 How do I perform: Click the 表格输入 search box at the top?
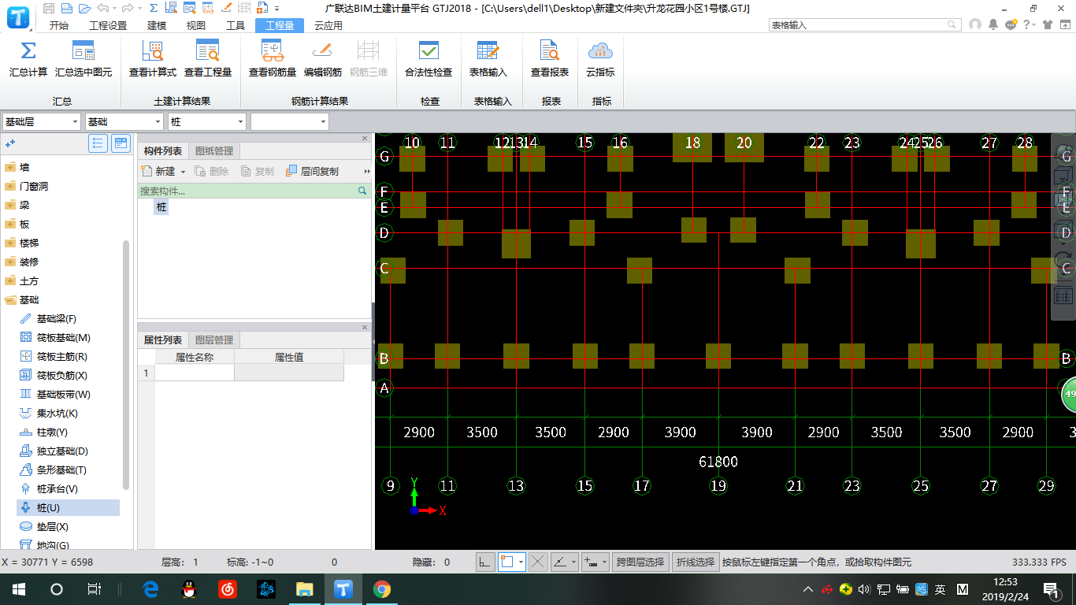[x=865, y=25]
